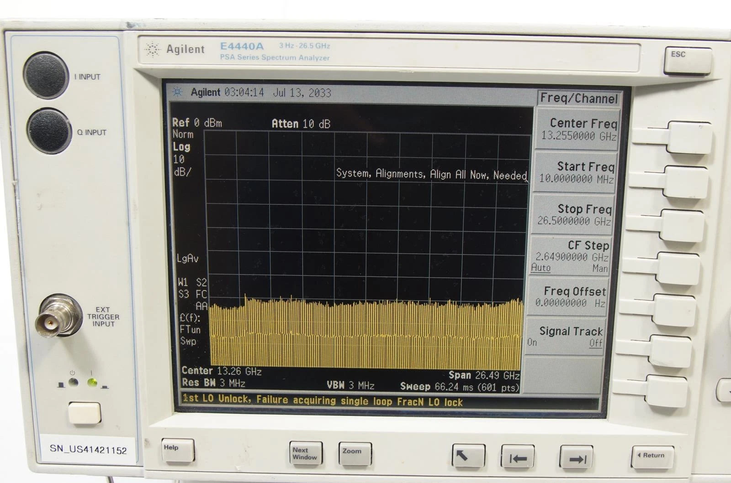Touch the Q INPUT connector
731x483 pixels.
pyautogui.click(x=49, y=131)
